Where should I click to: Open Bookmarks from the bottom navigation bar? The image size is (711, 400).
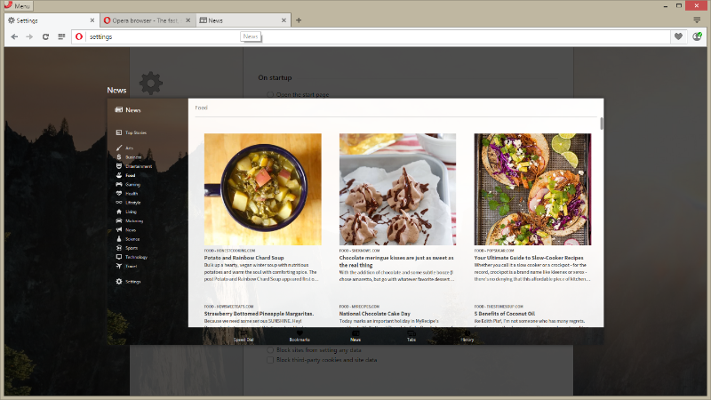click(x=300, y=336)
